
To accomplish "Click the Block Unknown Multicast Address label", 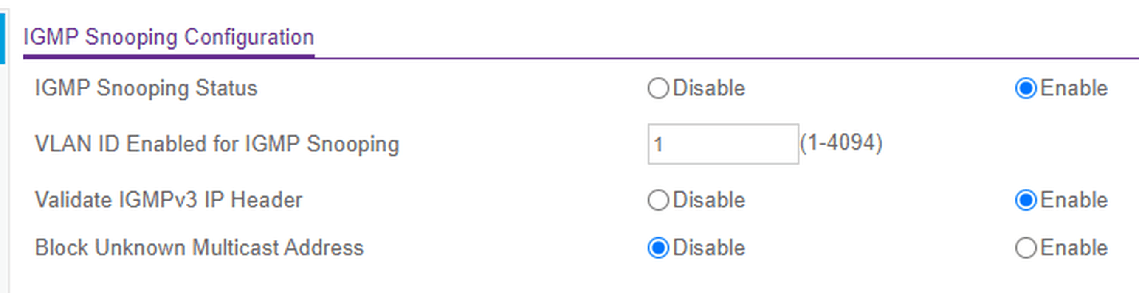I will [199, 248].
